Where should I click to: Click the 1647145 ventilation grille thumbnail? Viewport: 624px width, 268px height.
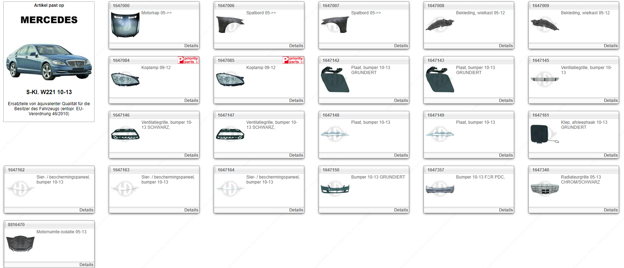click(545, 79)
